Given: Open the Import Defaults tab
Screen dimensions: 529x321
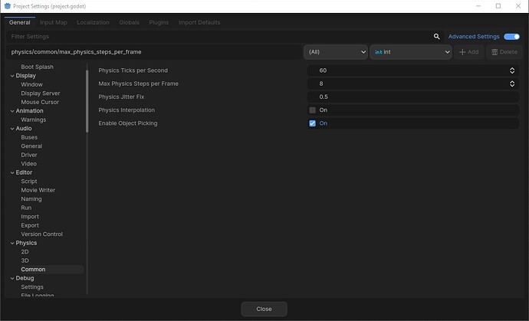Looking at the screenshot, I should [199, 22].
